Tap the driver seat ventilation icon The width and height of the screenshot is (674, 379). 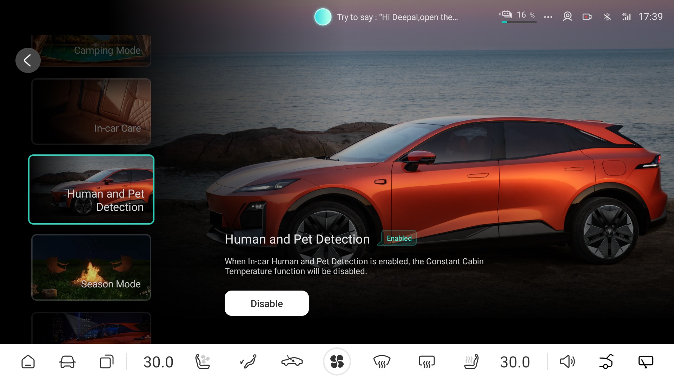[203, 361]
